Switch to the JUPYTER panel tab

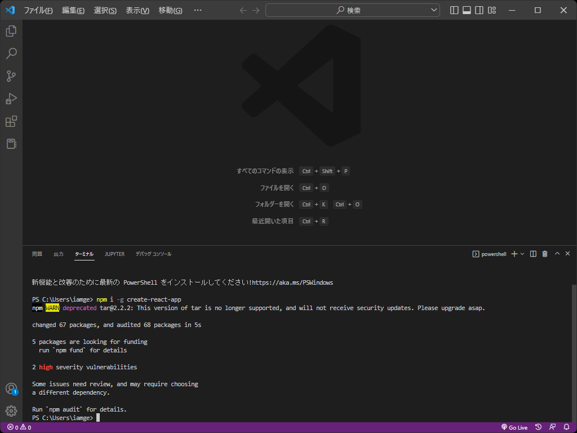tap(114, 254)
